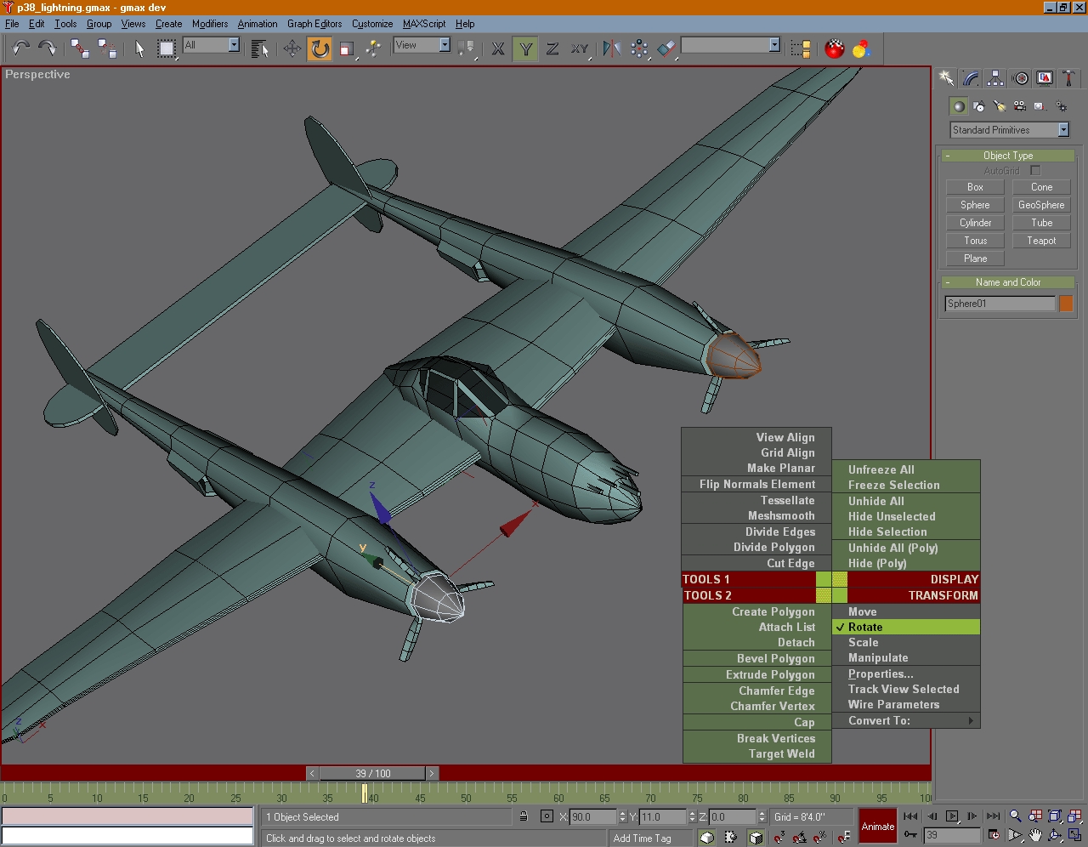
Task: Choose Extrude Polygon from the quad menu
Action: pos(769,674)
